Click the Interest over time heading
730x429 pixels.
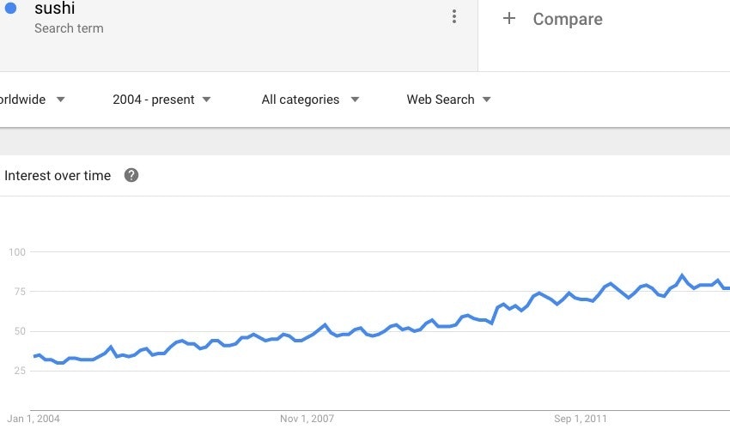pyautogui.click(x=58, y=176)
